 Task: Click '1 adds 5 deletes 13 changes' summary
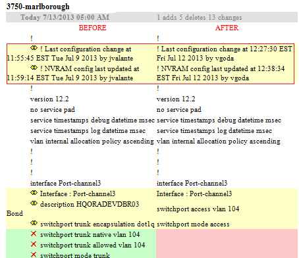coord(200,17)
